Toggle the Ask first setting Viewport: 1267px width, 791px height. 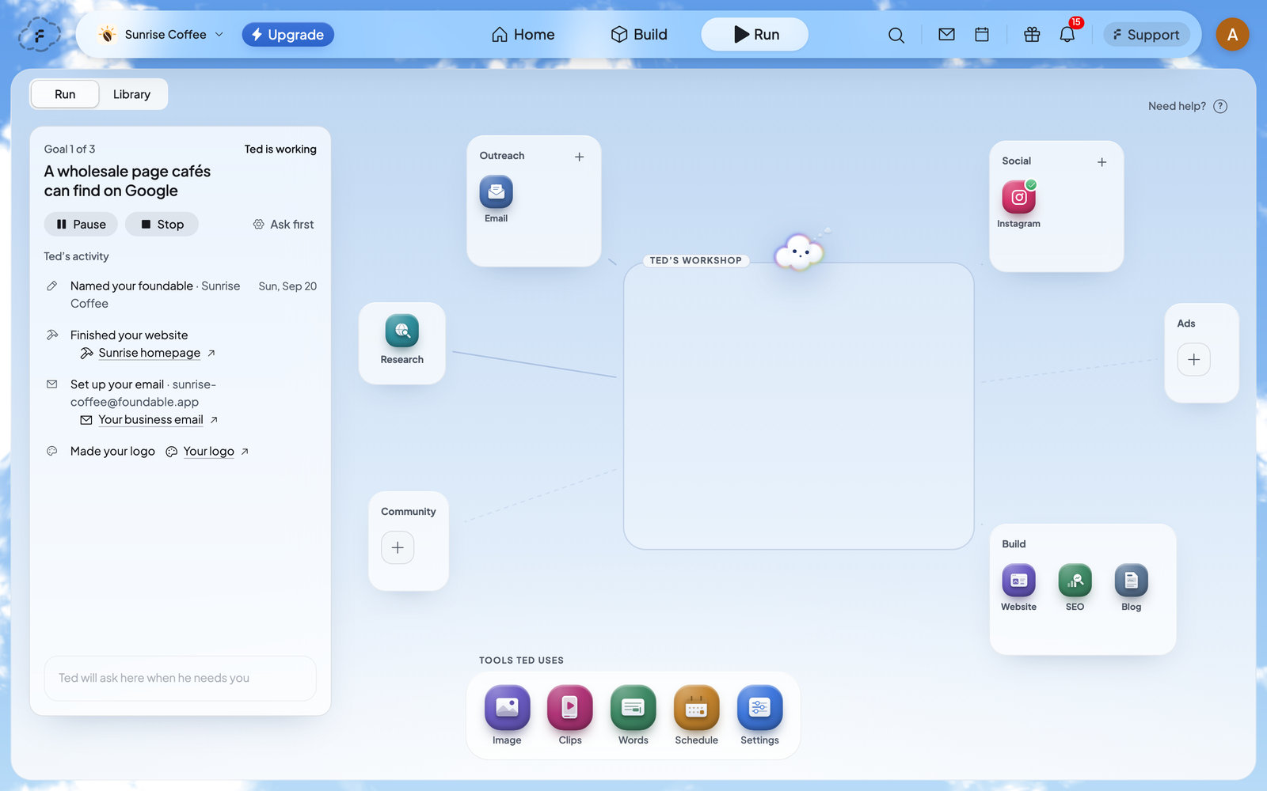click(x=283, y=225)
